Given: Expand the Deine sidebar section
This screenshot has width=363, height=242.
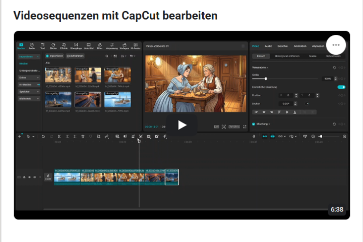Looking at the screenshot, I should pos(29,78).
